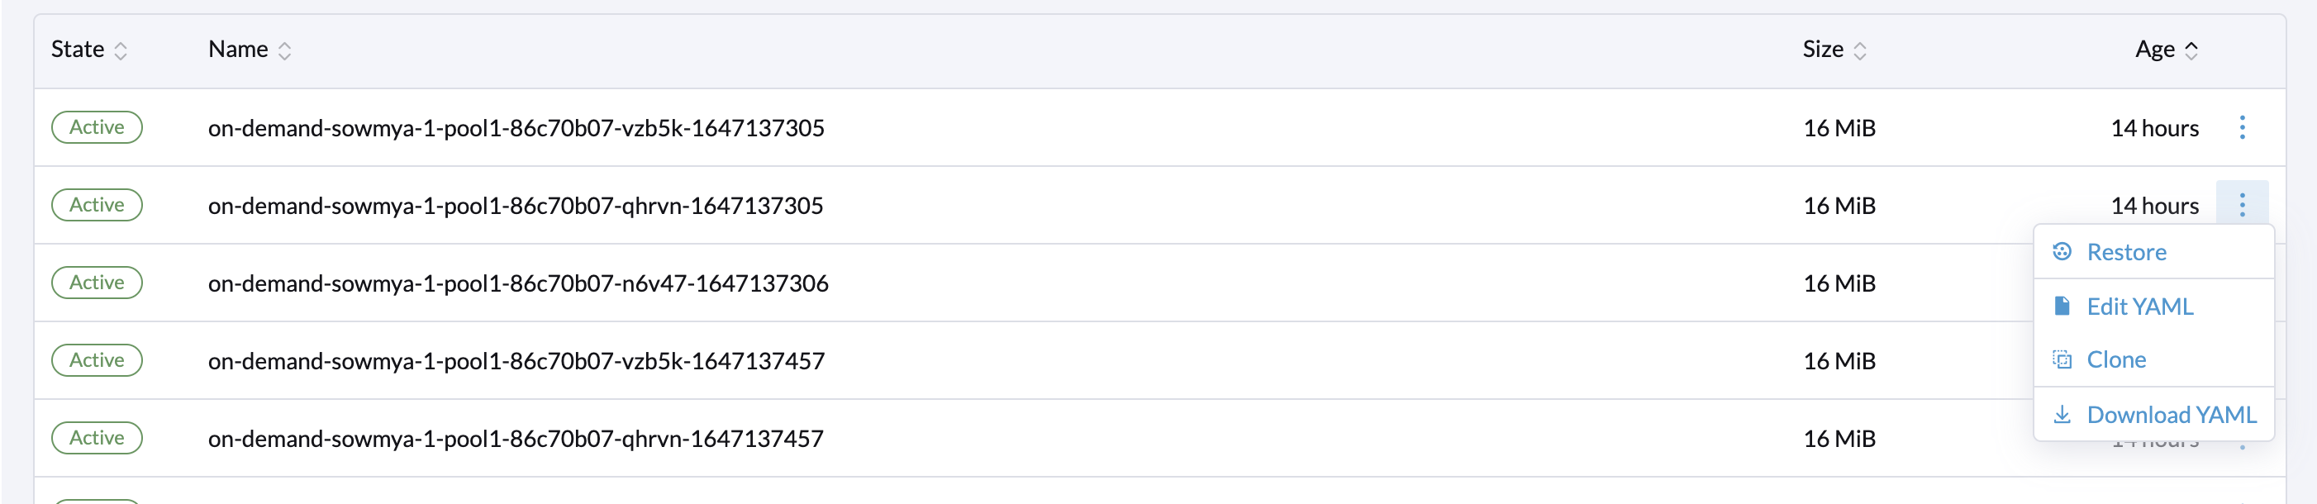Click the Active badge on the first snapshot row
The height and width of the screenshot is (504, 2317).
96,127
